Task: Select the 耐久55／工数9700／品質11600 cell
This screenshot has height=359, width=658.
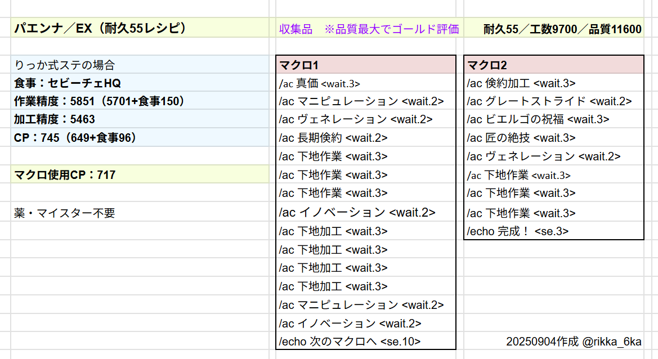Action: point(562,29)
